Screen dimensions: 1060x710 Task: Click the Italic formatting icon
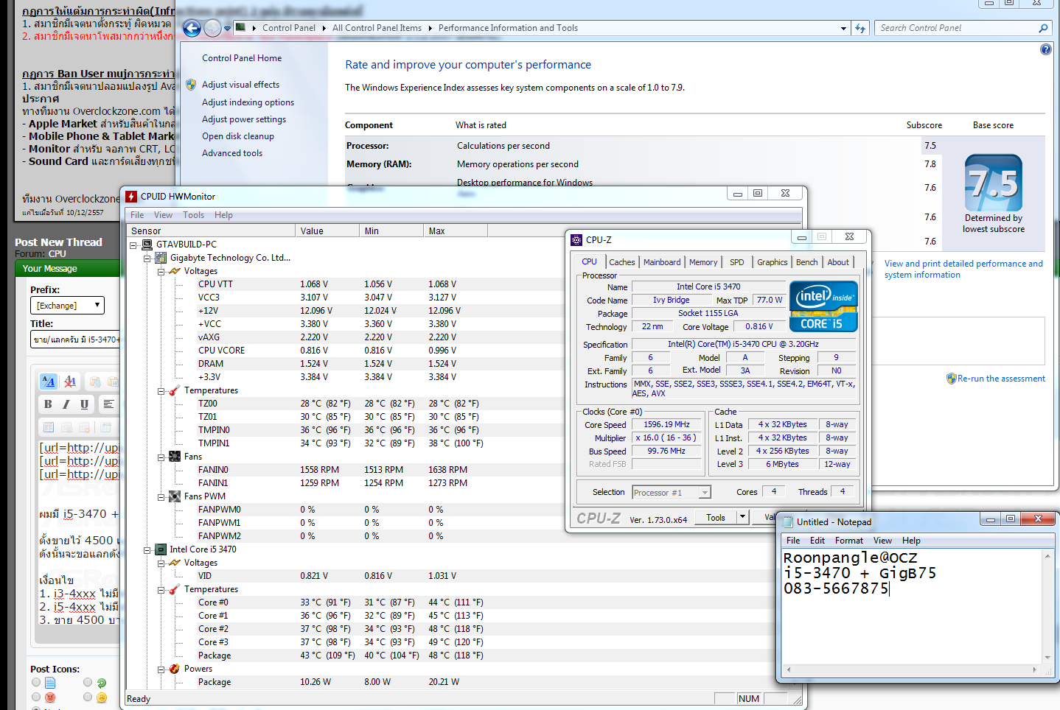(x=66, y=404)
